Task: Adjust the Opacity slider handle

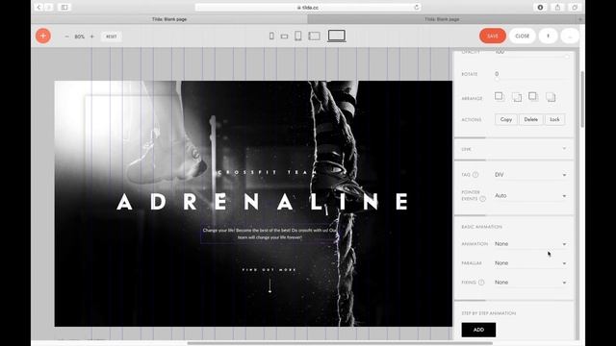Action: coord(567,57)
